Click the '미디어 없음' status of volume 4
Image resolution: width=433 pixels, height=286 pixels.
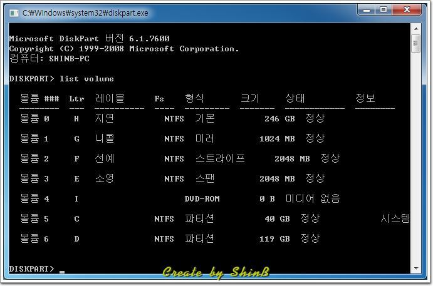[313, 198]
